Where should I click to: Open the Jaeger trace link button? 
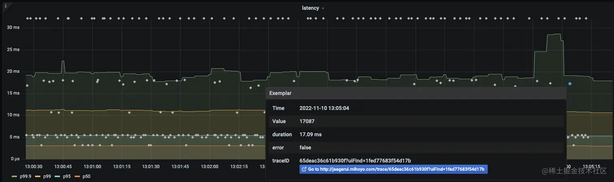393,169
